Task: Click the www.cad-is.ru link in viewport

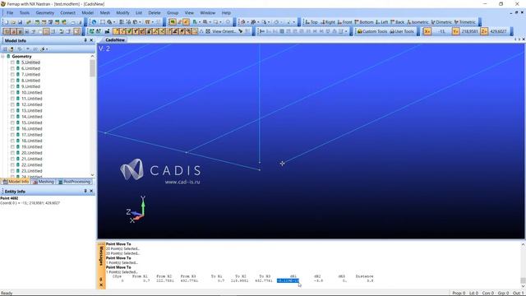Action: tap(182, 182)
